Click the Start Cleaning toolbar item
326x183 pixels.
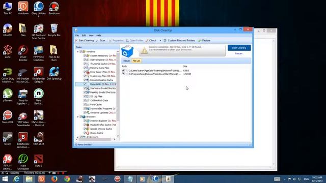(x=84, y=41)
